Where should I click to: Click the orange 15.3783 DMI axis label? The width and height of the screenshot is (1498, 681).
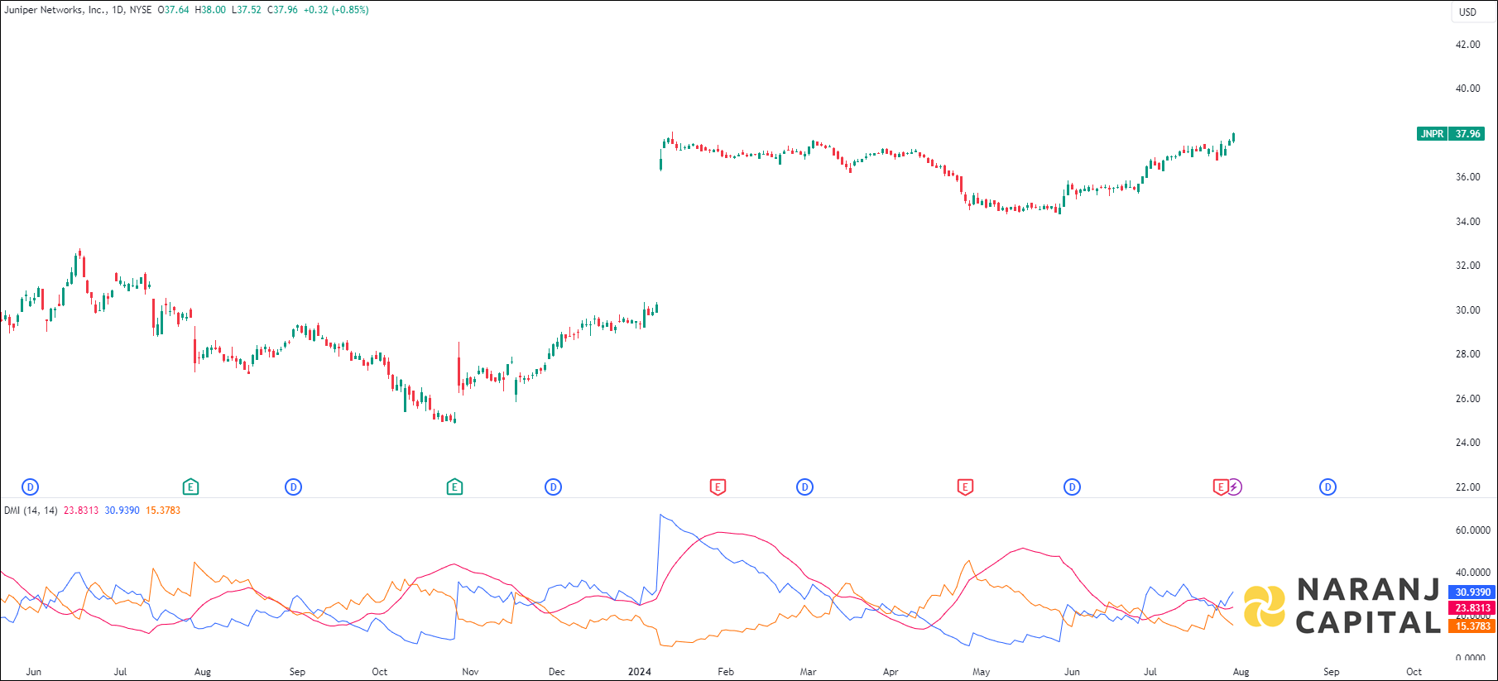coord(1472,626)
